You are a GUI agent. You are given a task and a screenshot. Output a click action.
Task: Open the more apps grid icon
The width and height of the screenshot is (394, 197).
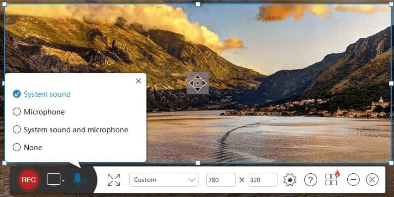tap(331, 179)
